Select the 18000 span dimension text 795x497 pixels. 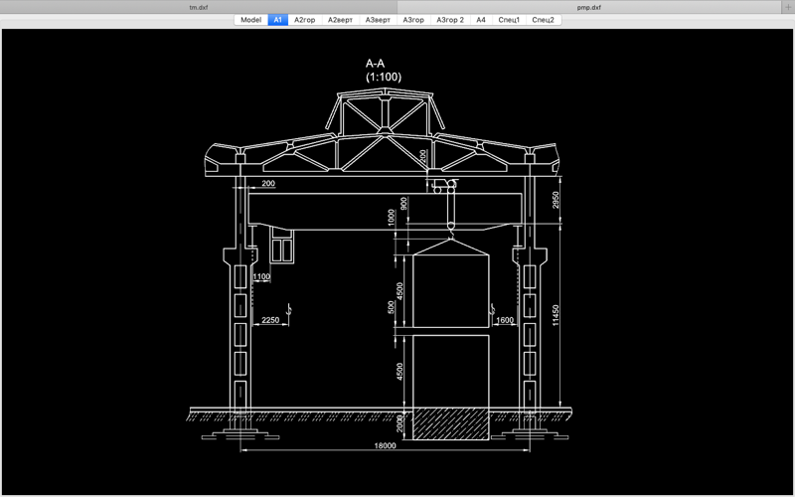pos(385,445)
